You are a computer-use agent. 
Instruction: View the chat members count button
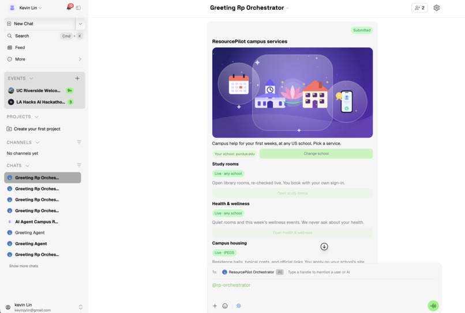pos(419,7)
